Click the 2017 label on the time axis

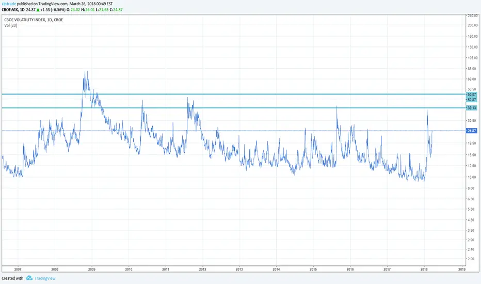tap(387, 269)
